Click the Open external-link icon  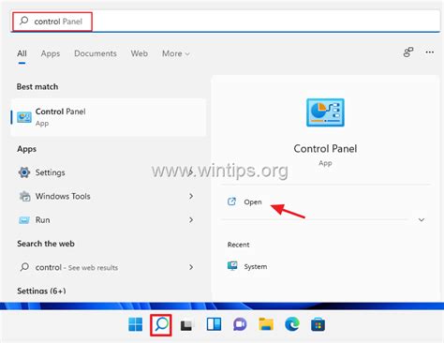click(231, 201)
